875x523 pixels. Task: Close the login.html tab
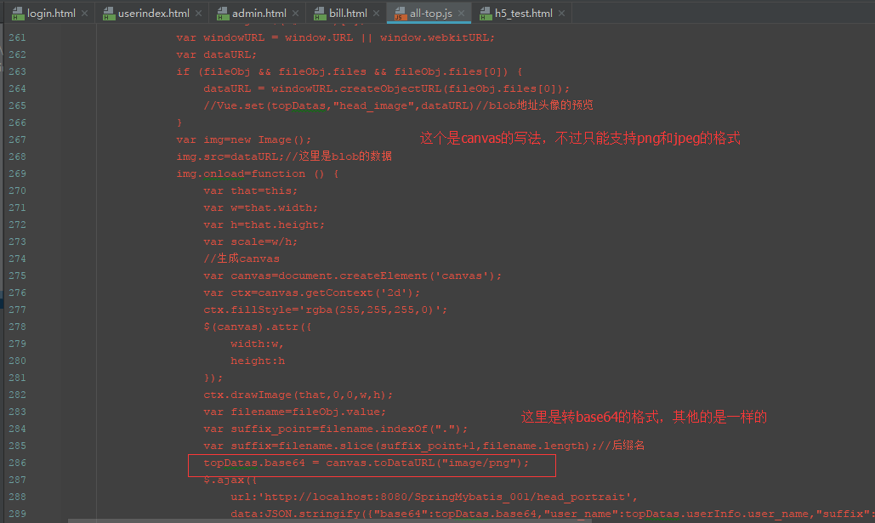click(85, 14)
